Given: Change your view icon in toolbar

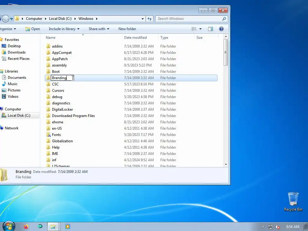Looking at the screenshot, I should 194,29.
